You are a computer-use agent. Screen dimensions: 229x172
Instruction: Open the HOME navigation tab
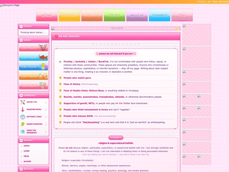47,15
